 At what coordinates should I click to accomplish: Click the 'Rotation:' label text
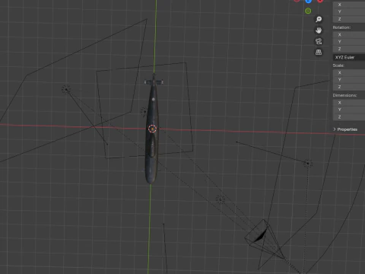(x=341, y=27)
